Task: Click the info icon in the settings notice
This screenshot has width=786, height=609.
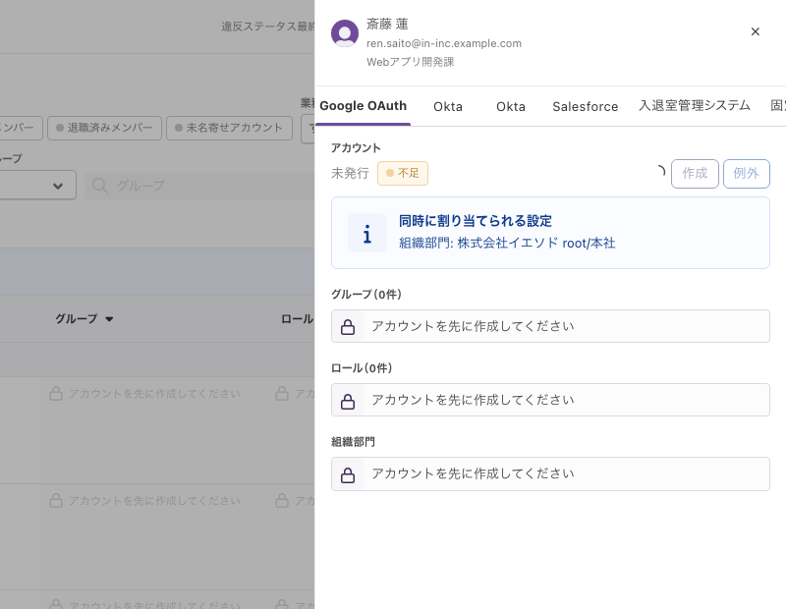Action: click(367, 233)
